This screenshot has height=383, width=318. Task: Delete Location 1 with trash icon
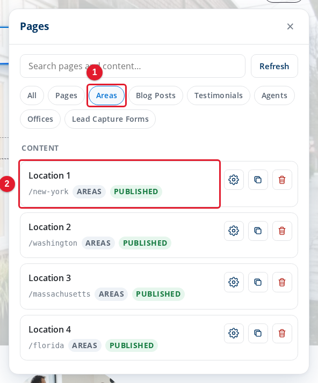coord(282,180)
